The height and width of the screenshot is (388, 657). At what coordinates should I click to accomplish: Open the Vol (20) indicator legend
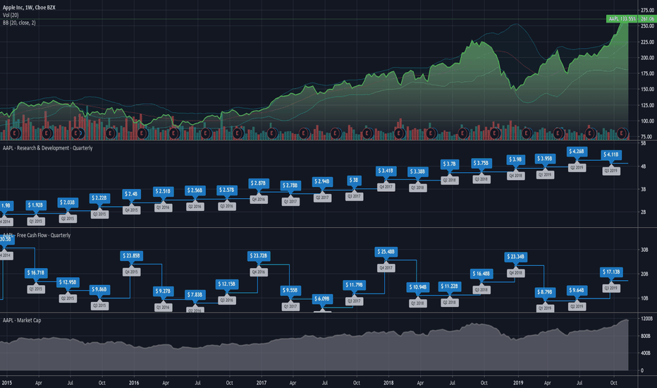11,15
